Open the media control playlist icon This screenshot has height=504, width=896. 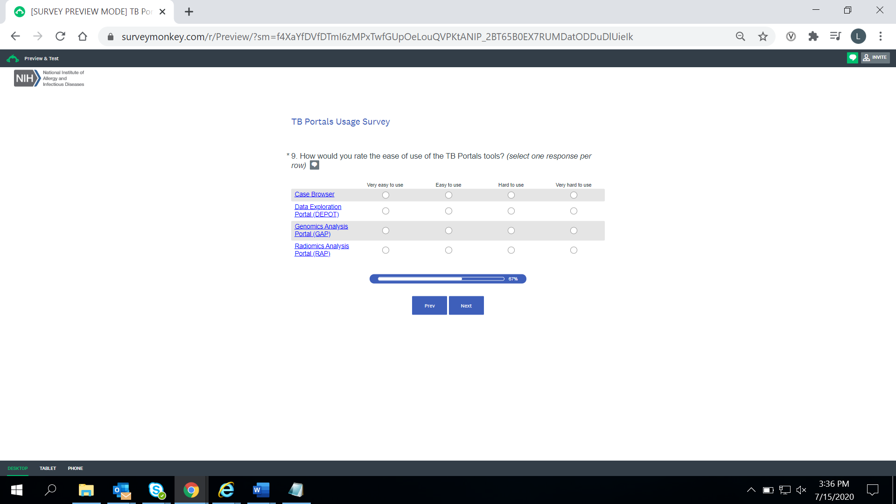[x=835, y=36]
